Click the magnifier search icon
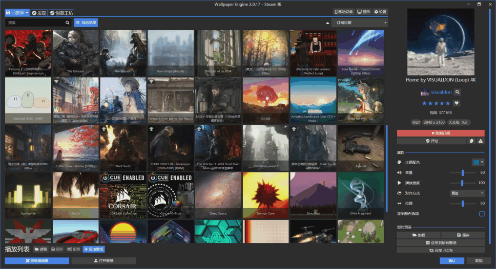This screenshot has height=269, width=496. [x=67, y=23]
